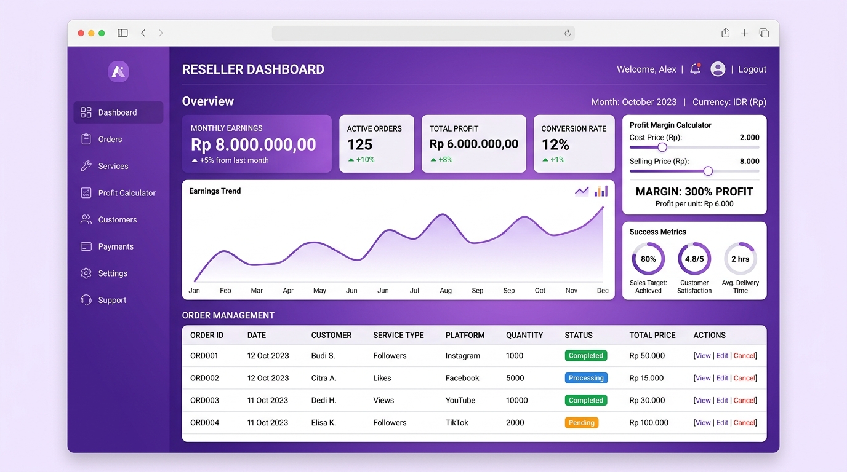847x472 pixels.
Task: Edit order ORD001
Action: pos(722,356)
